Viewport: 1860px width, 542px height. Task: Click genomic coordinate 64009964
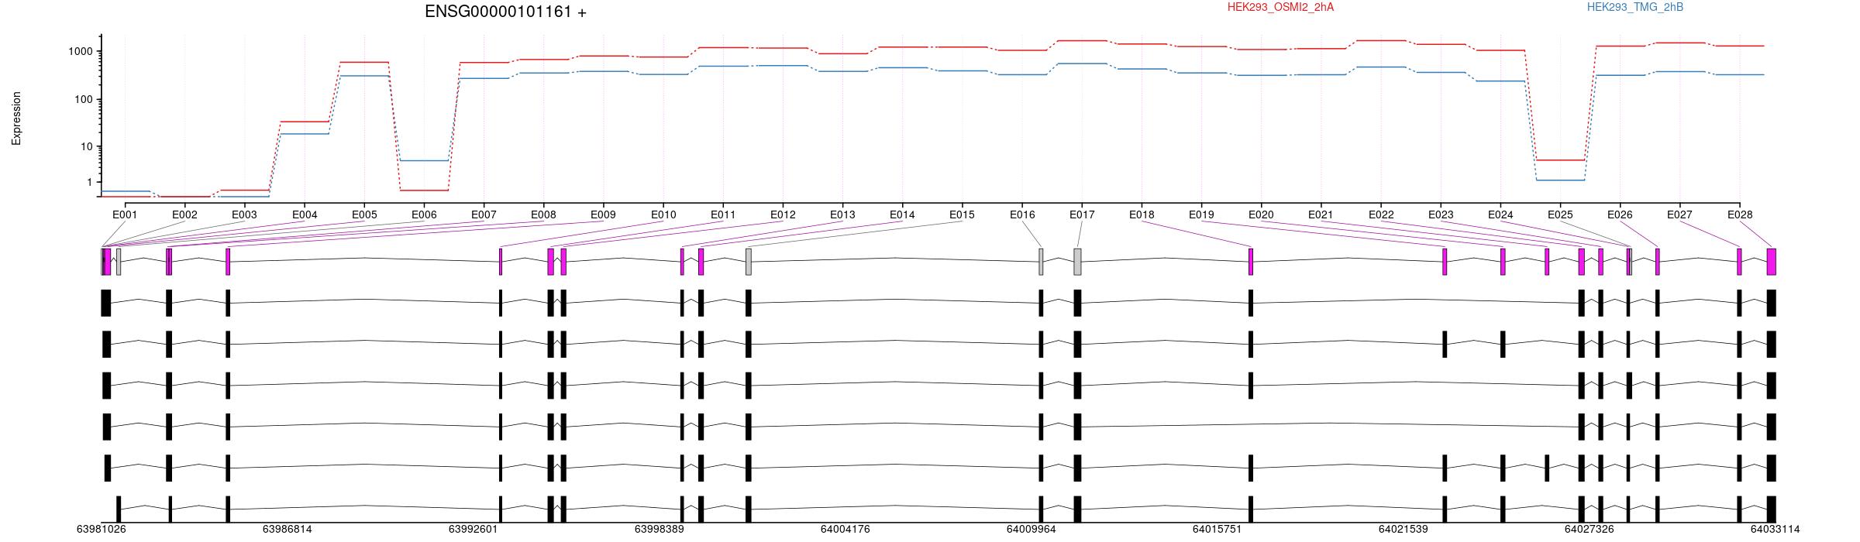pyautogui.click(x=1032, y=530)
